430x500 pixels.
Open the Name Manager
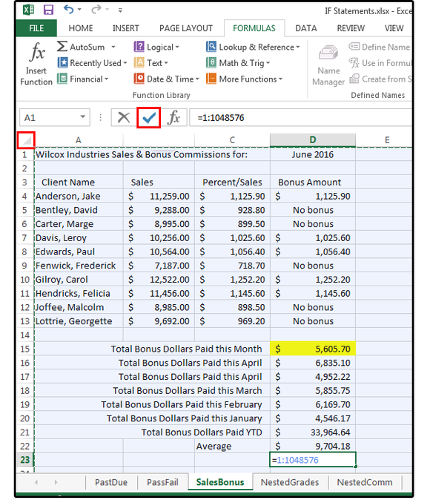[328, 65]
